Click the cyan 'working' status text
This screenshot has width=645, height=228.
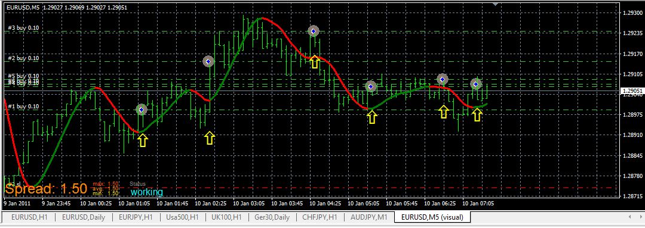click(x=147, y=192)
